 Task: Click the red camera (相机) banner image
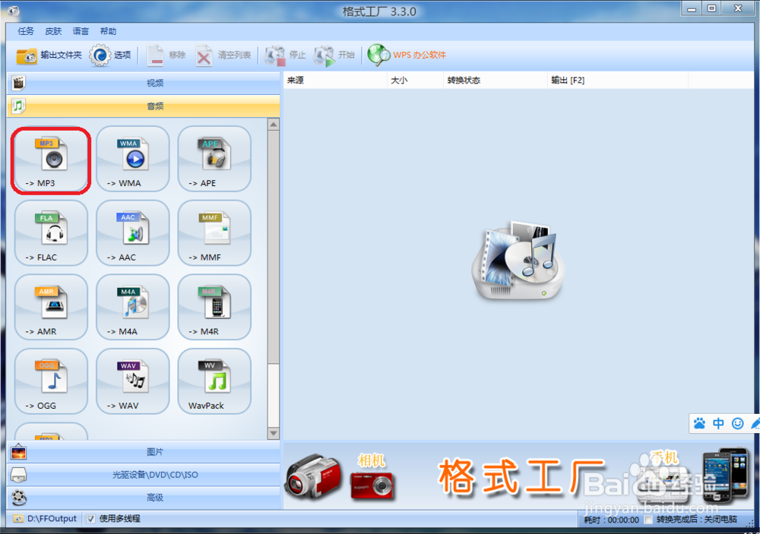[x=372, y=485]
